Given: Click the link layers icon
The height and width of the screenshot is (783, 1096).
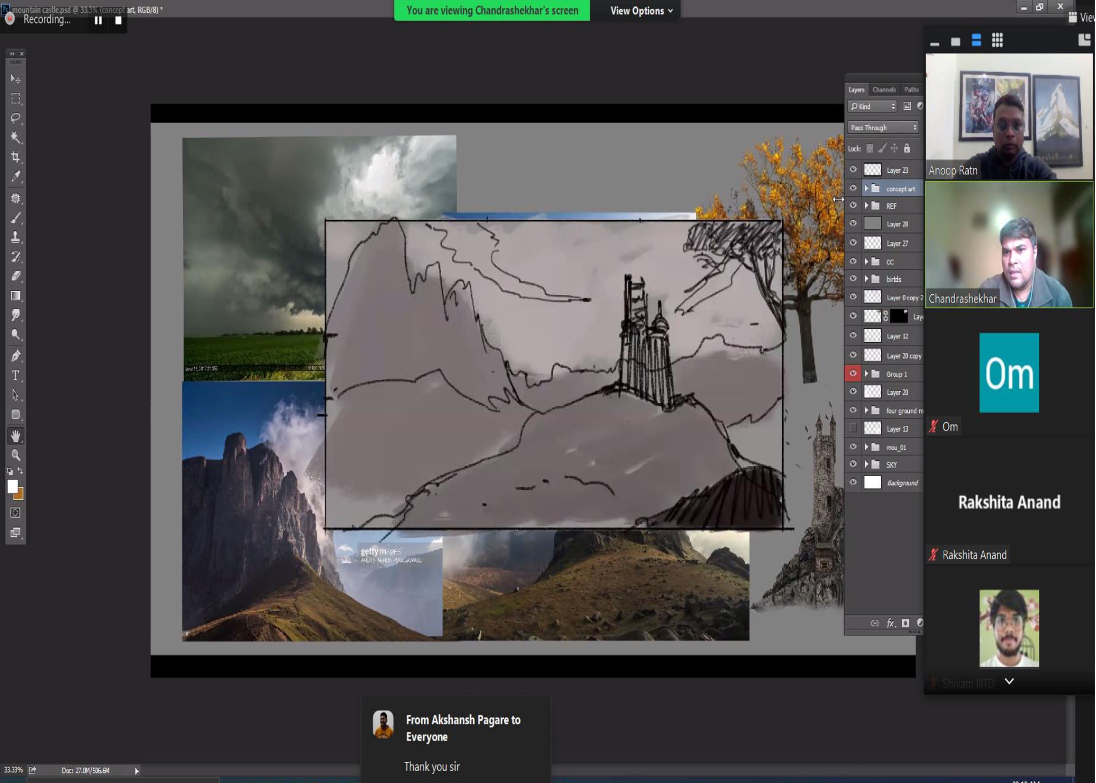Looking at the screenshot, I should (x=875, y=623).
